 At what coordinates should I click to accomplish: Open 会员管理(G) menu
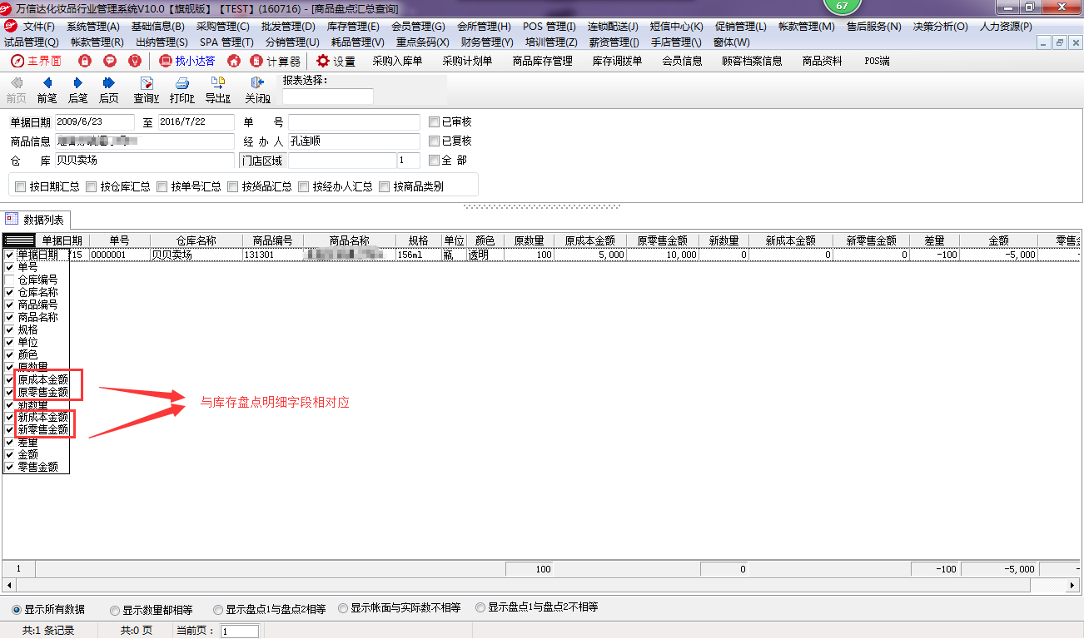tap(418, 27)
